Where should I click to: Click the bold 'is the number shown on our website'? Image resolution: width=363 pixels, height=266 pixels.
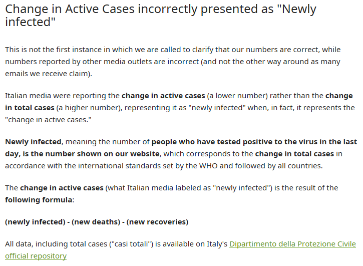pos(91,154)
